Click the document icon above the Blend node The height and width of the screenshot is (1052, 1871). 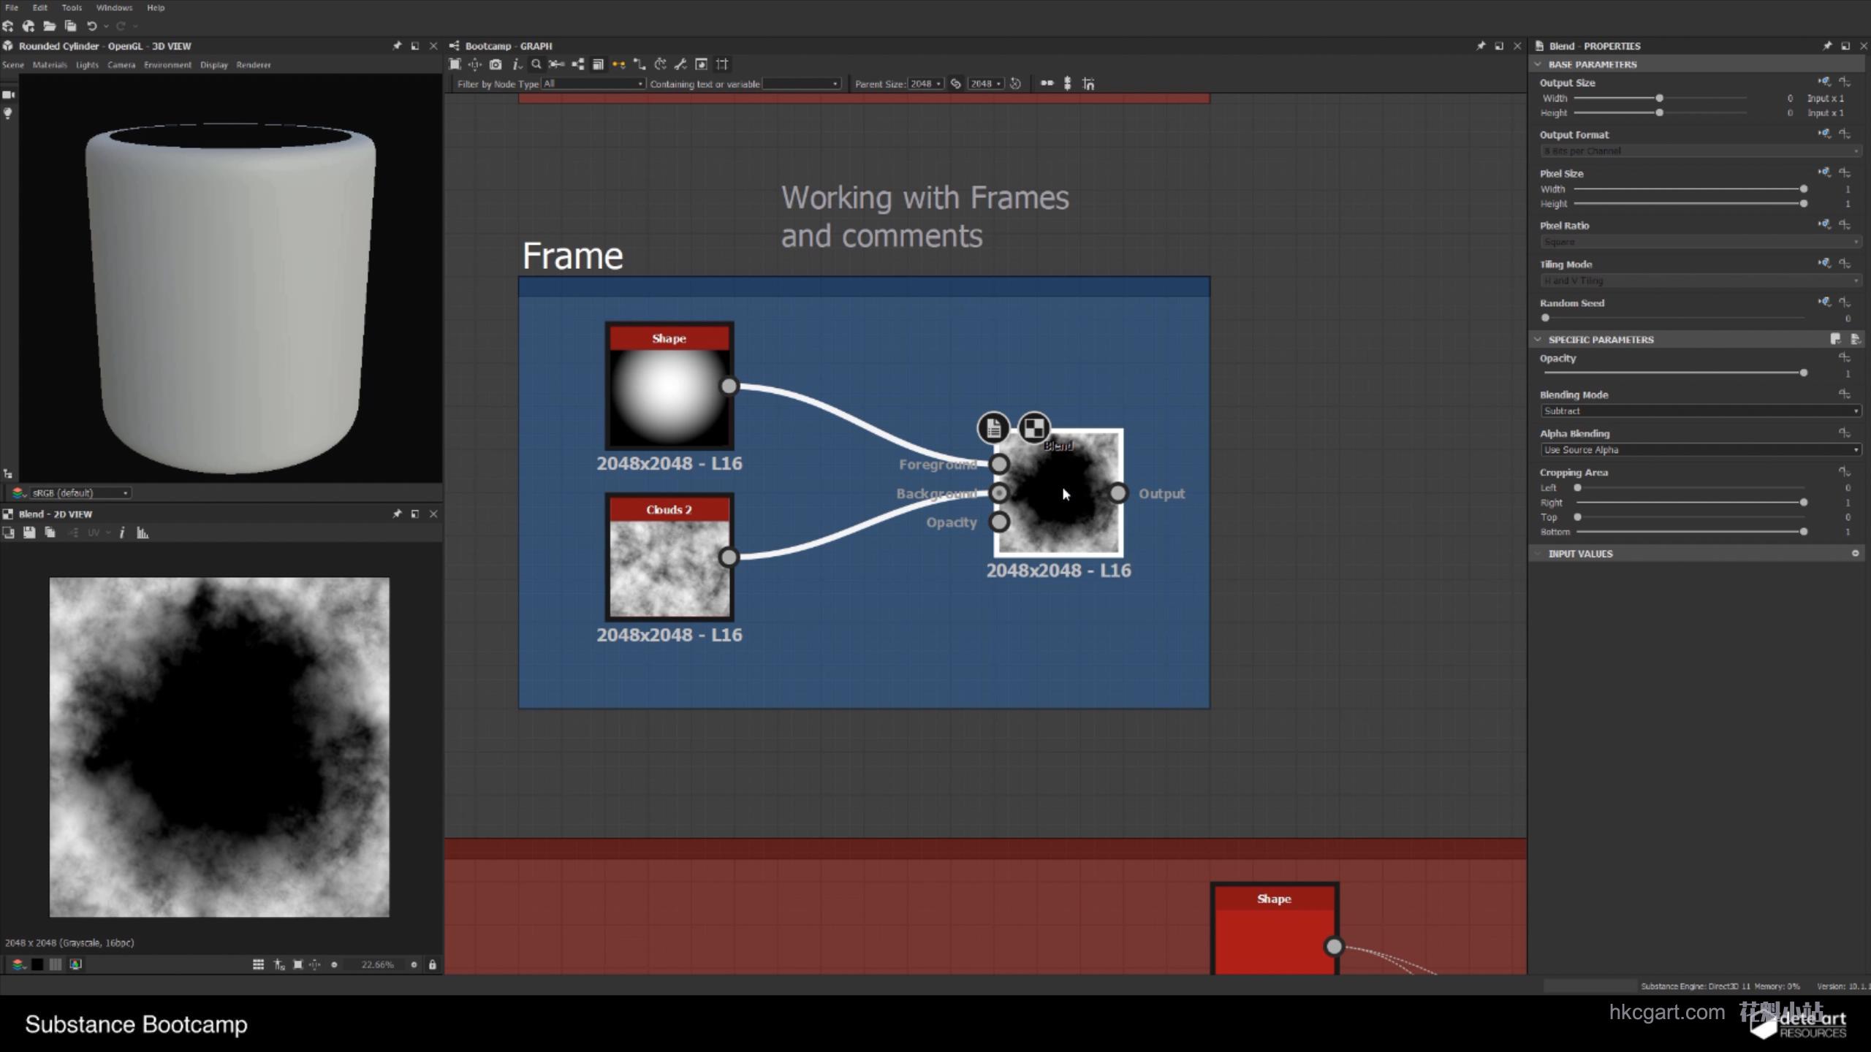pyautogui.click(x=993, y=428)
